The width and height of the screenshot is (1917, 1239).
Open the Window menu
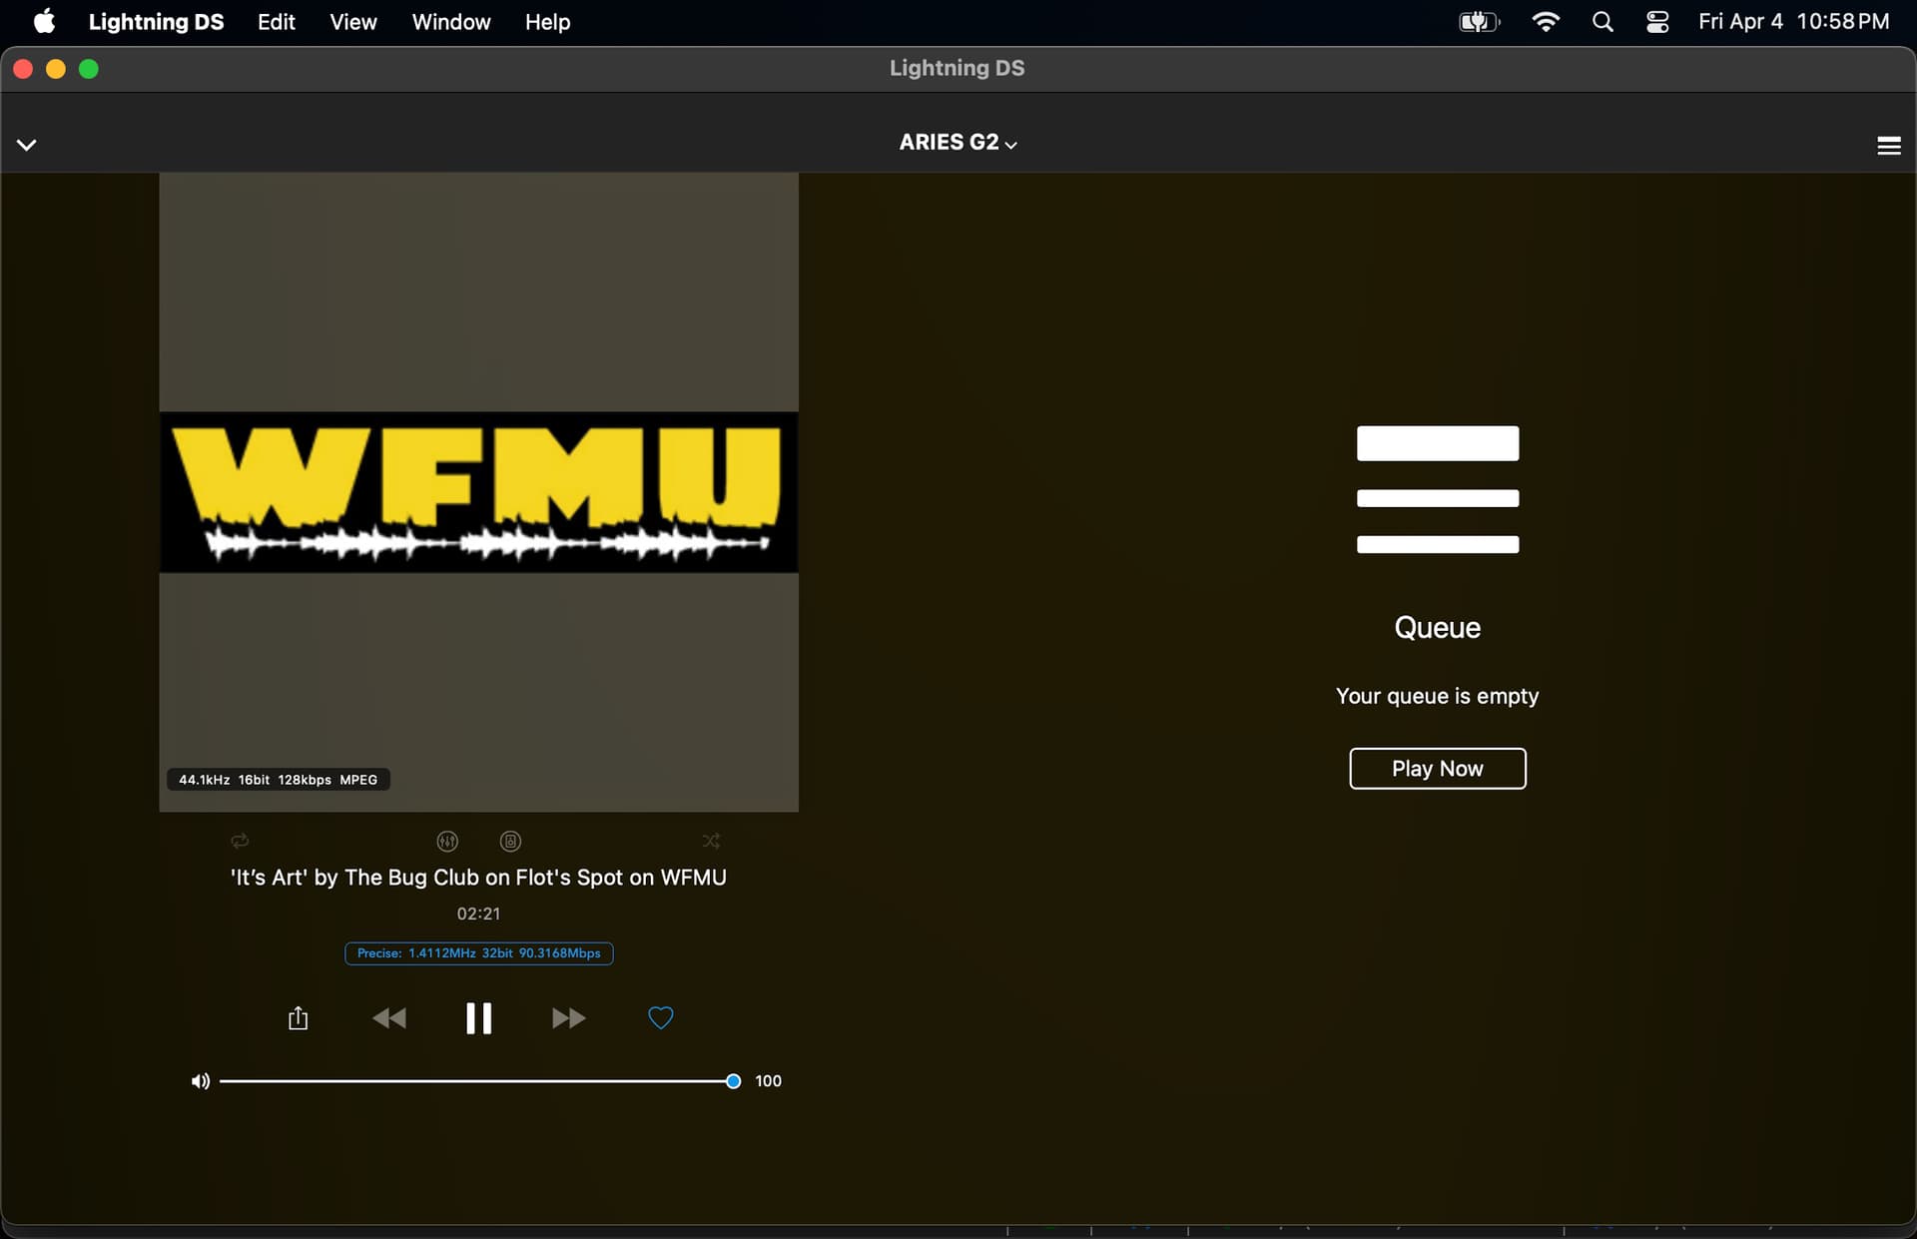click(451, 22)
